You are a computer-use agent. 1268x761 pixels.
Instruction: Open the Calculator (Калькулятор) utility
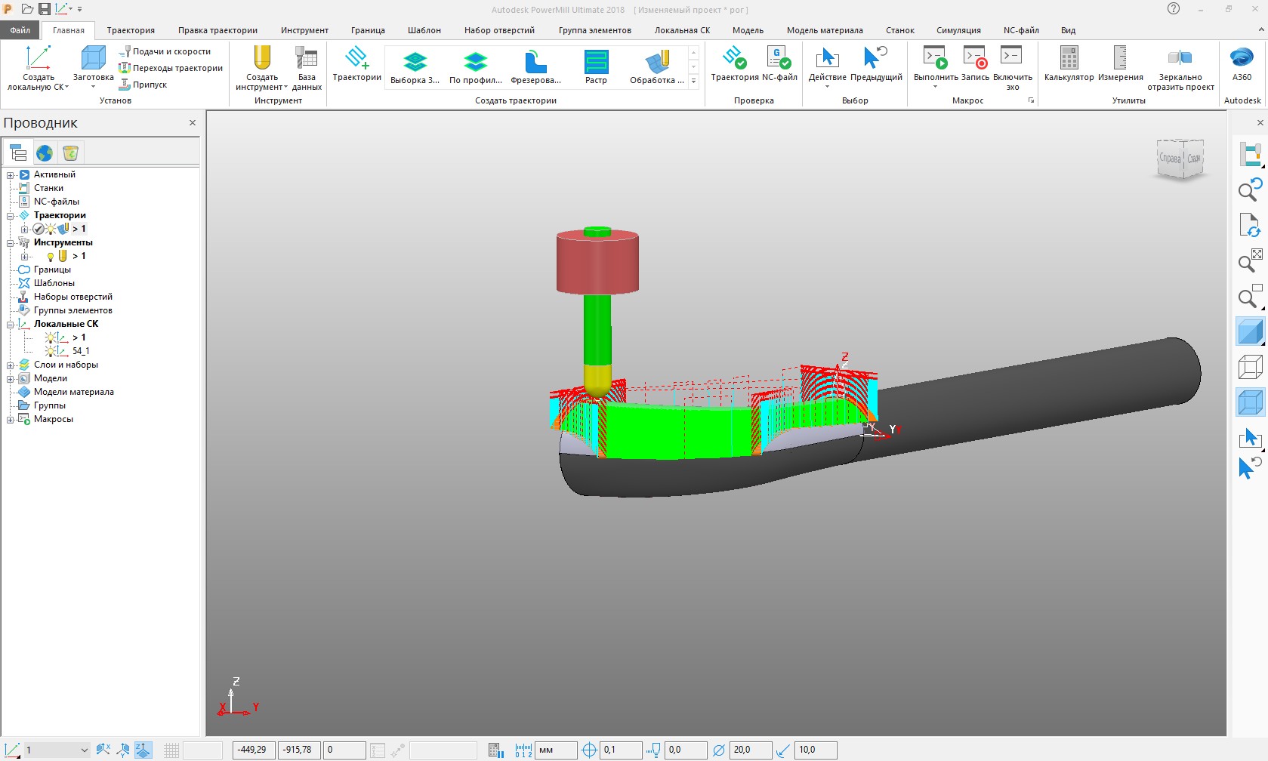point(1069,59)
